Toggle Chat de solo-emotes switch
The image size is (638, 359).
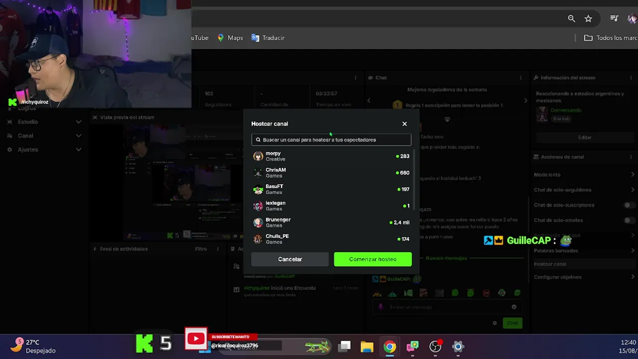coord(630,220)
